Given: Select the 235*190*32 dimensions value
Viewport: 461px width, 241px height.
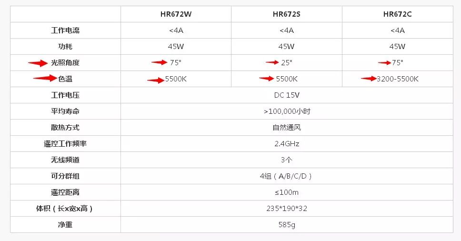Looking at the screenshot, I should point(287,209).
